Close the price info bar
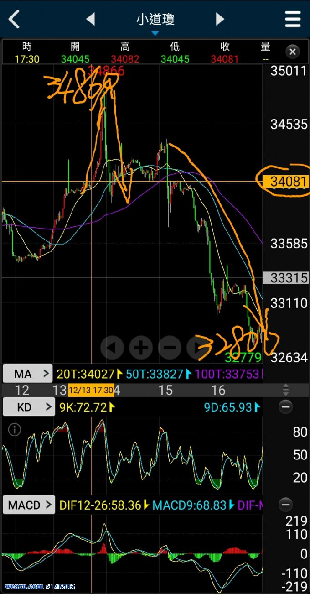This screenshot has height=594, width=310. click(293, 52)
